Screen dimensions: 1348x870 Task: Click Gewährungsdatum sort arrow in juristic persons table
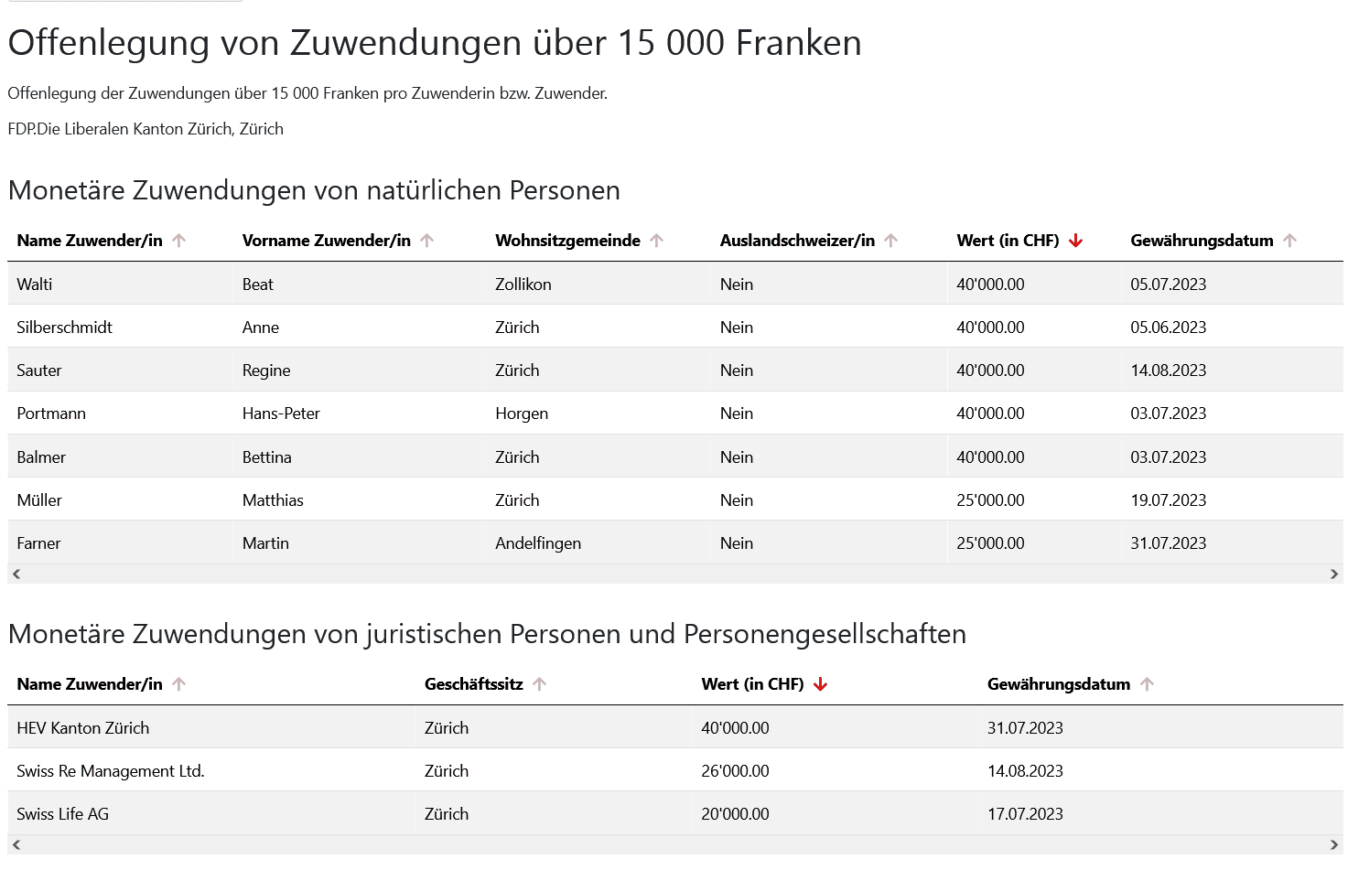click(x=1147, y=684)
